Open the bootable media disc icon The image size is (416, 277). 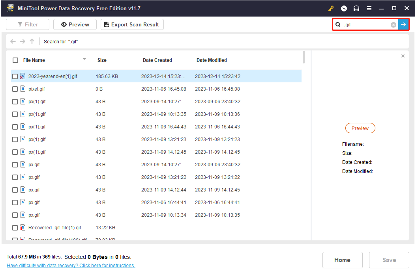click(344, 9)
